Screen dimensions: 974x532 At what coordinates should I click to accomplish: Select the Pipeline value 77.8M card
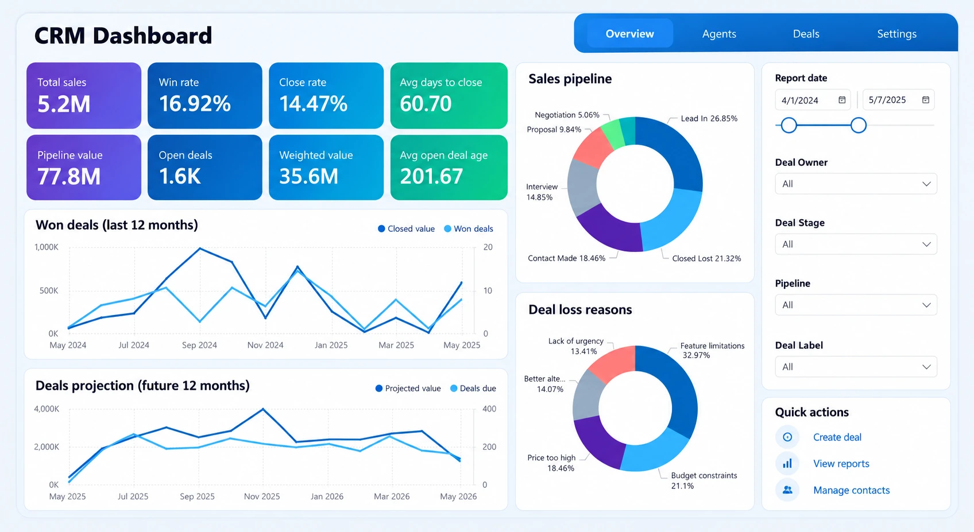[84, 168]
